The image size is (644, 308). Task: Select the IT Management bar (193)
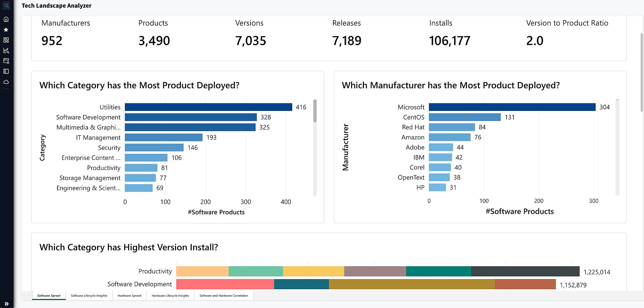point(164,137)
